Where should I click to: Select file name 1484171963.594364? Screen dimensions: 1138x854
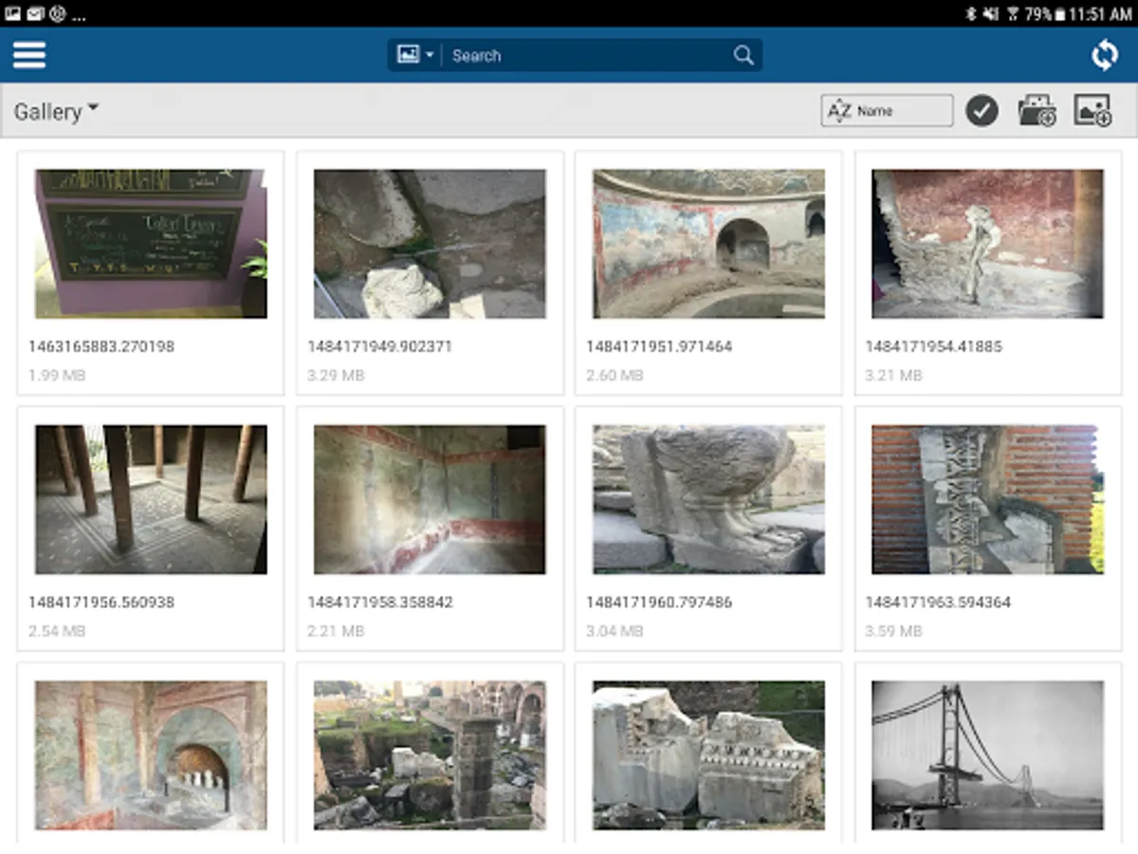[938, 602]
